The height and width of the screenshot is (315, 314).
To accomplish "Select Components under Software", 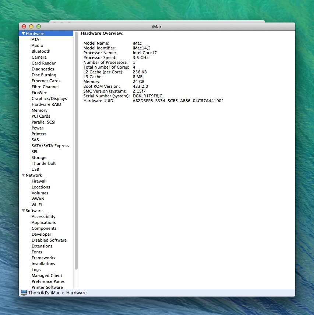I will tap(44, 228).
